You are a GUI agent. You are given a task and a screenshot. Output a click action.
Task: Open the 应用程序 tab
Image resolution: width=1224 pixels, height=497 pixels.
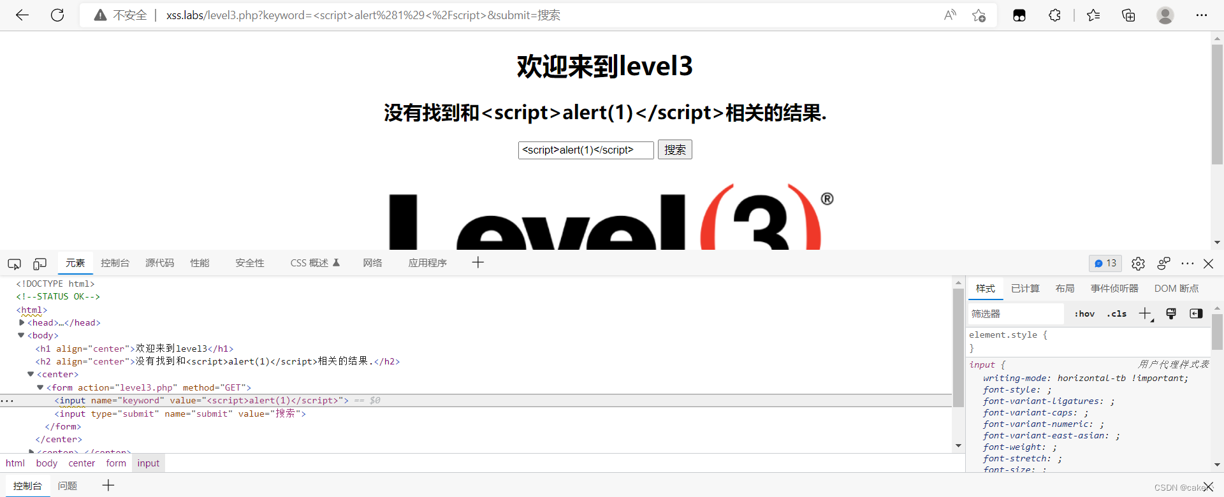428,263
